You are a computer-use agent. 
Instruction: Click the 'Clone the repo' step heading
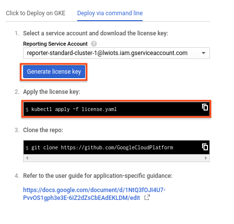point(43,130)
